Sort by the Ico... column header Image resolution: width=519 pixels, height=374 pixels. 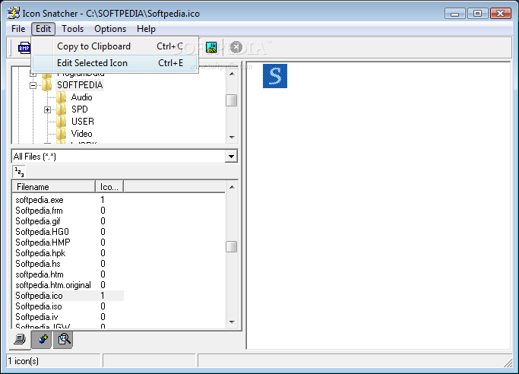109,187
